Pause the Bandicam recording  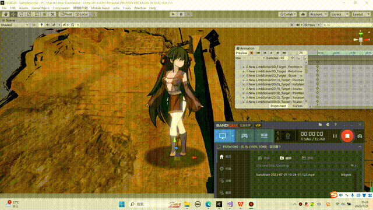(x=335, y=136)
